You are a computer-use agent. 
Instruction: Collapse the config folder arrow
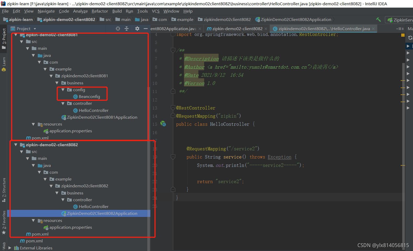(x=63, y=90)
